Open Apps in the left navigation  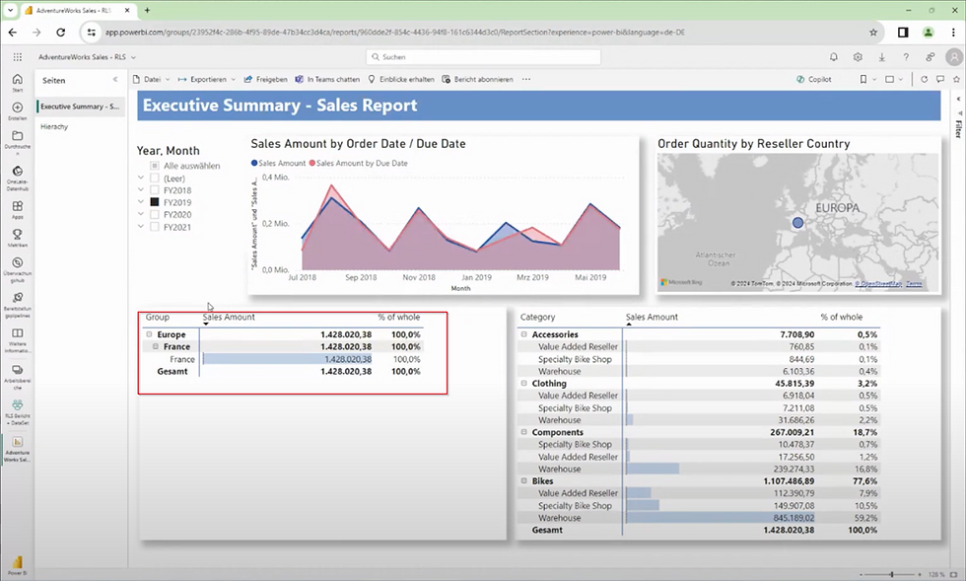(x=18, y=210)
